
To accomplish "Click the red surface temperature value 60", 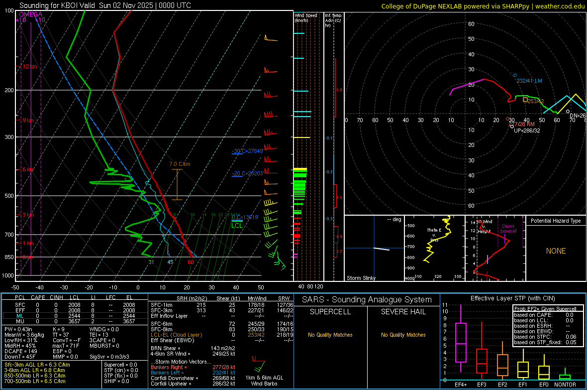I will (x=191, y=262).
